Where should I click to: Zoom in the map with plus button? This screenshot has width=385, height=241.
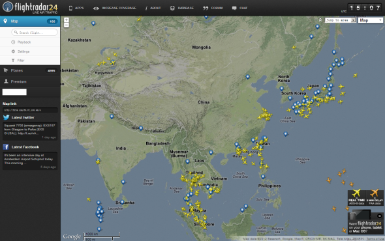click(67, 20)
